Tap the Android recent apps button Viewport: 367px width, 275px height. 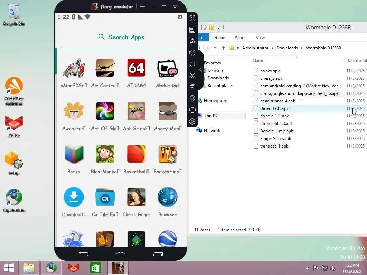158,254
